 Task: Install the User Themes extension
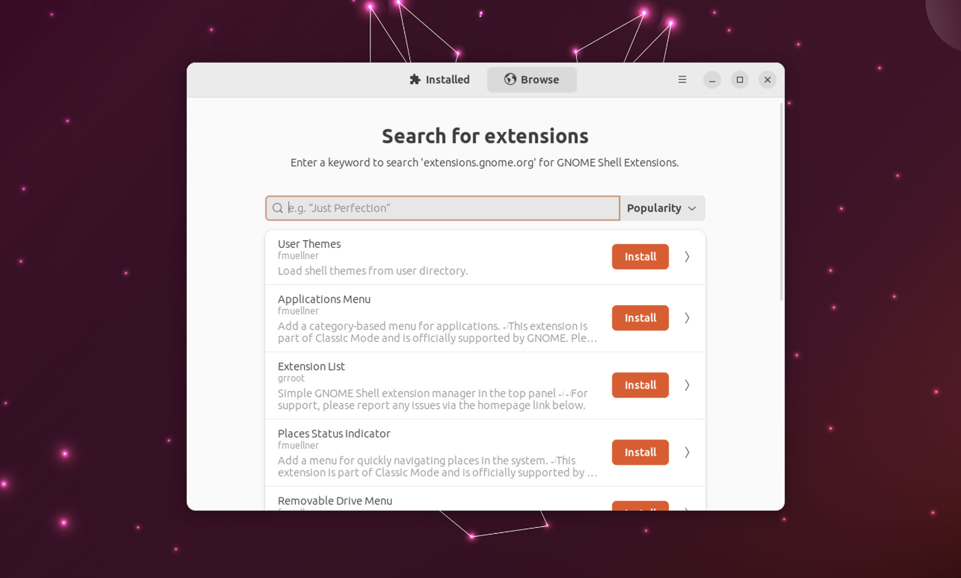tap(640, 256)
